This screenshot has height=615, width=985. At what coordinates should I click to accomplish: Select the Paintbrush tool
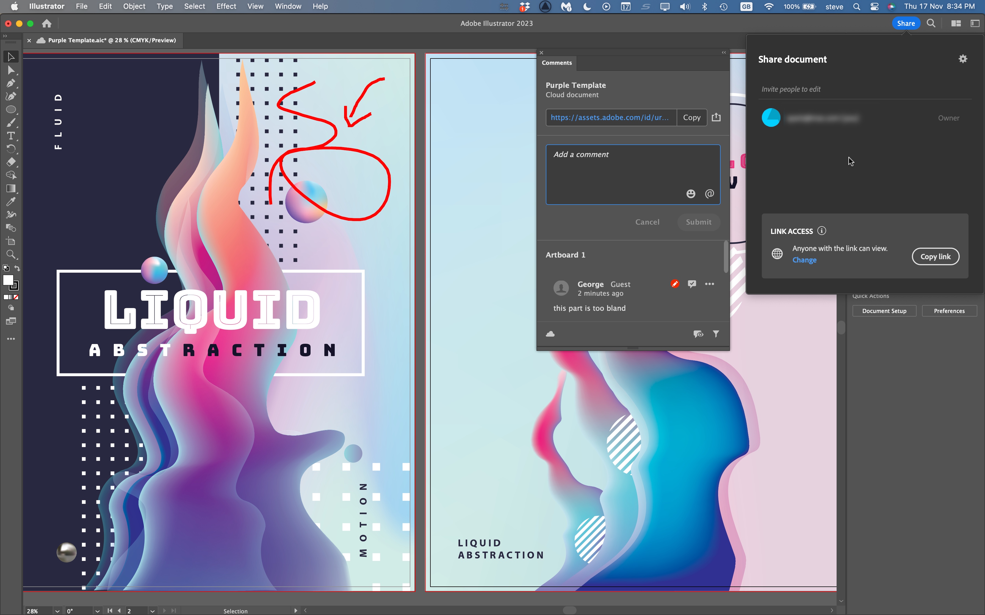coord(11,122)
